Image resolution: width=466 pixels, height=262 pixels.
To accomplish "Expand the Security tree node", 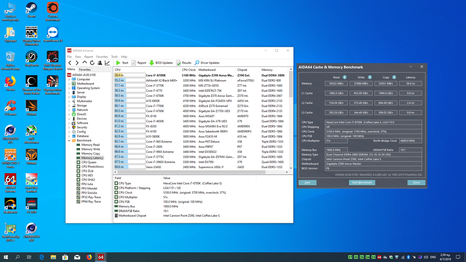I will tap(69, 127).
